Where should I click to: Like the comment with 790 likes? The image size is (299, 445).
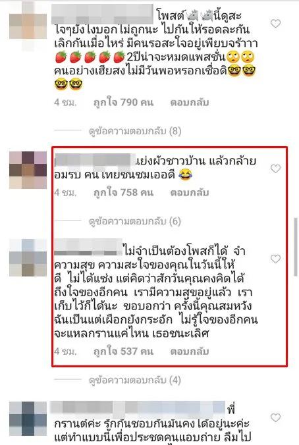275,24
